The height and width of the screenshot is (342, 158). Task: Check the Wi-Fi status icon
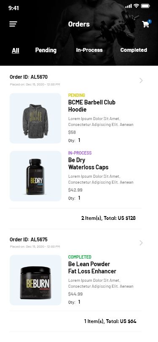click(x=137, y=6)
